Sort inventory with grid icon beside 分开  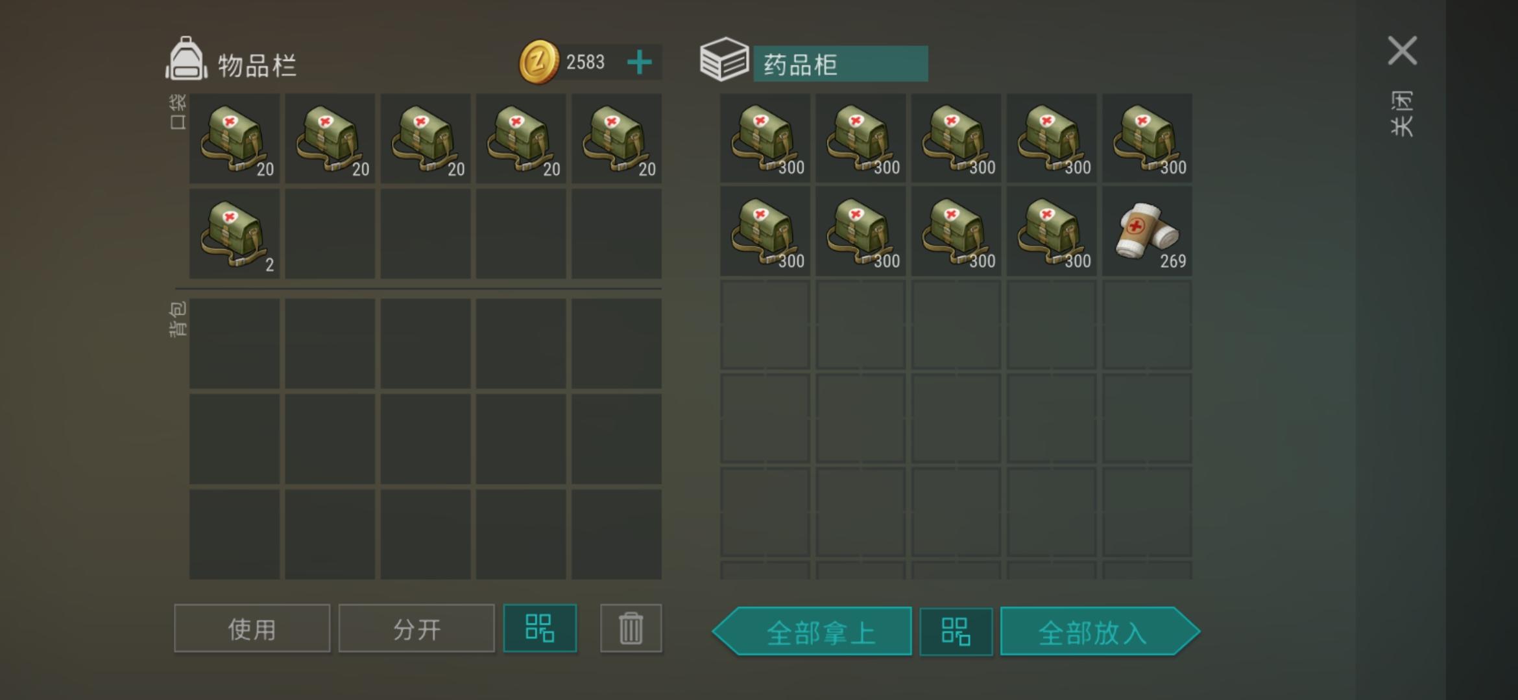point(540,628)
